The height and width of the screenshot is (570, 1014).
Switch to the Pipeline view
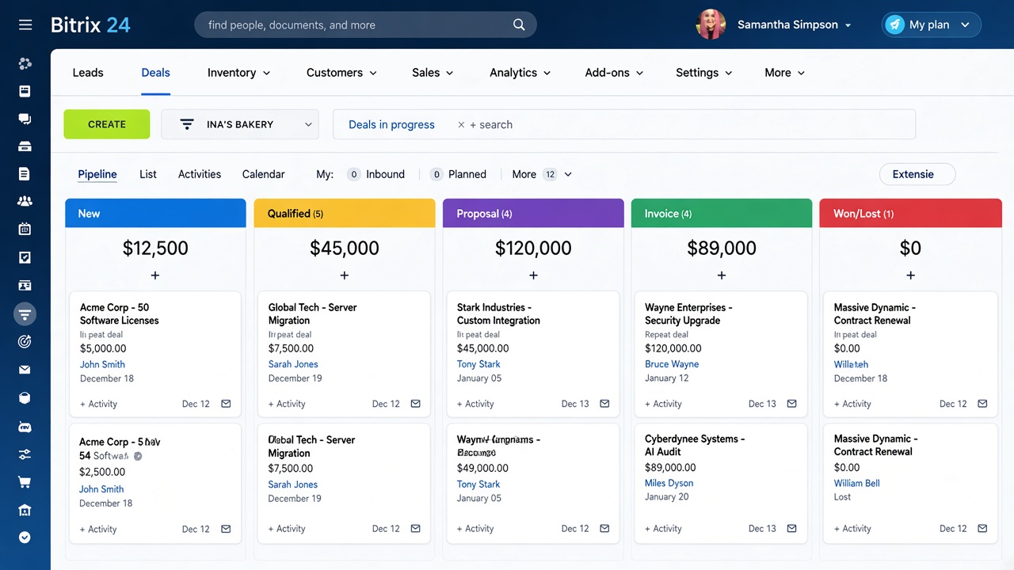click(x=97, y=174)
